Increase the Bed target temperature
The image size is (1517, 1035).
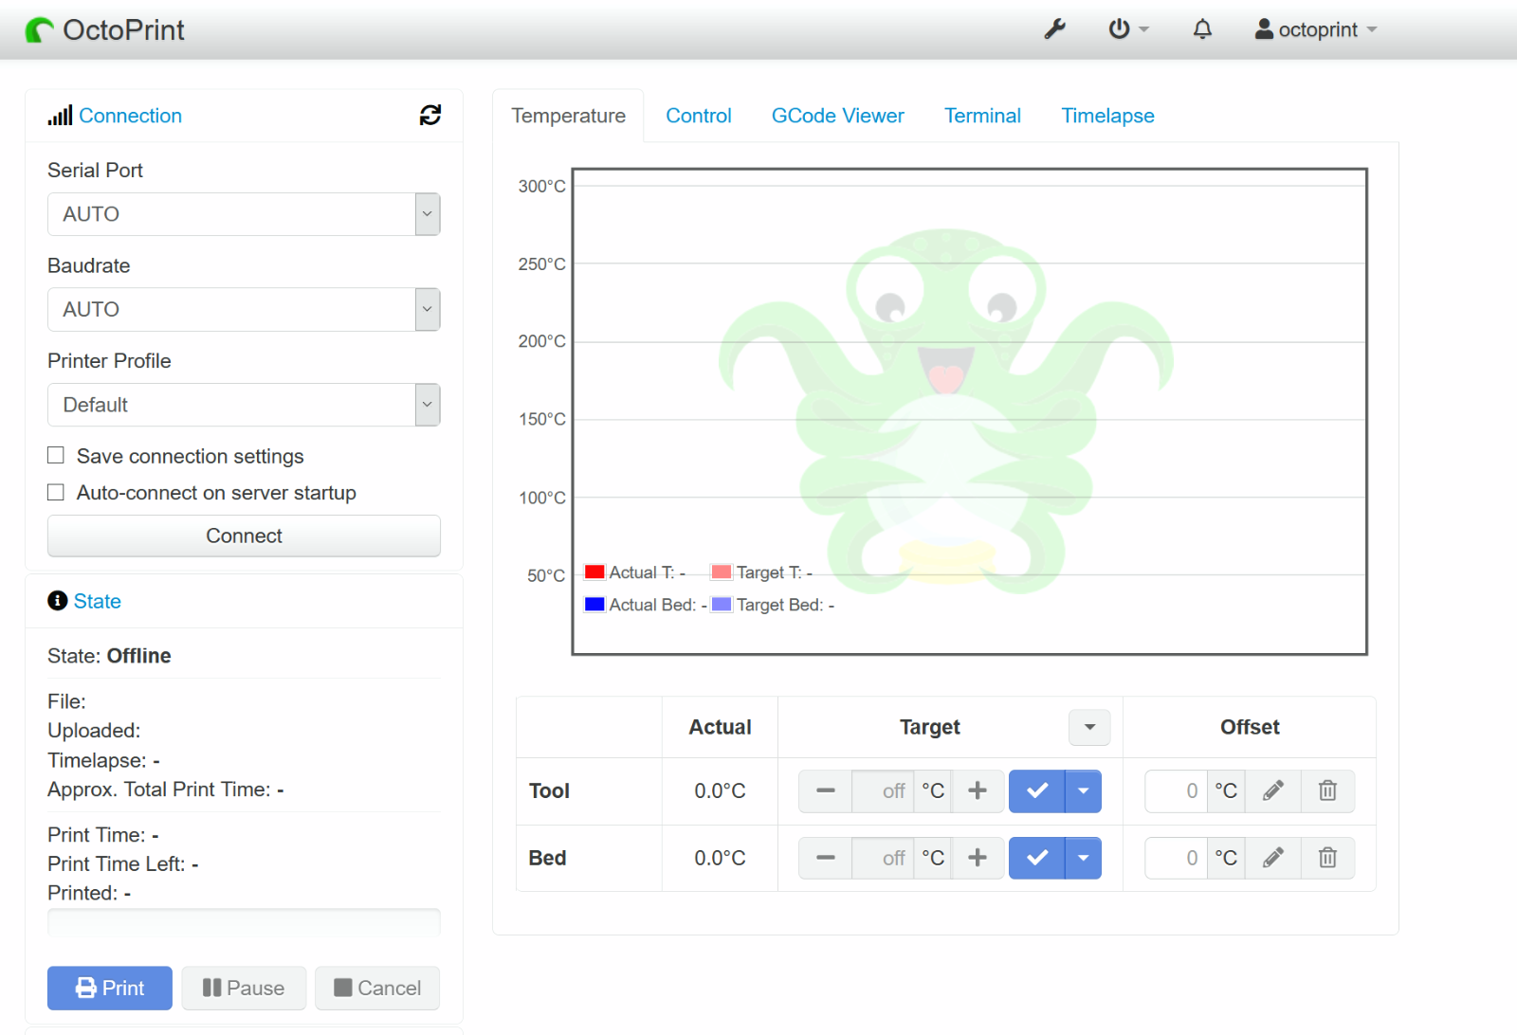(x=978, y=858)
